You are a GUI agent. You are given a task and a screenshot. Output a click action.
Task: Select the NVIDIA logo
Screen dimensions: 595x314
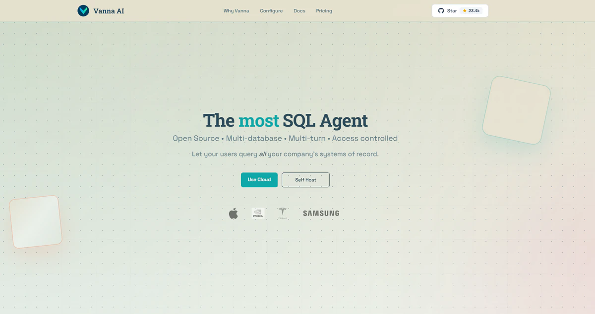(x=258, y=213)
